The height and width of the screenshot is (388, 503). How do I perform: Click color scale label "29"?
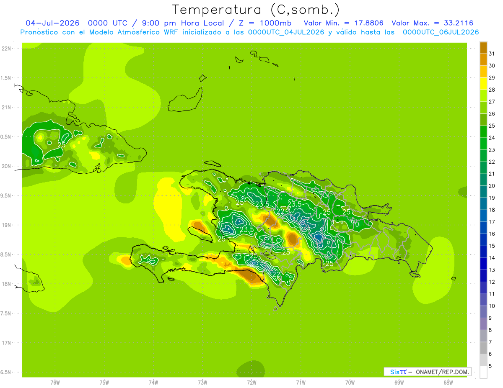491,77
